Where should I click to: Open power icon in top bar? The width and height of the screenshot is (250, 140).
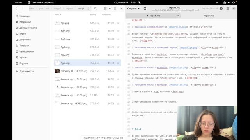coord(234,2)
